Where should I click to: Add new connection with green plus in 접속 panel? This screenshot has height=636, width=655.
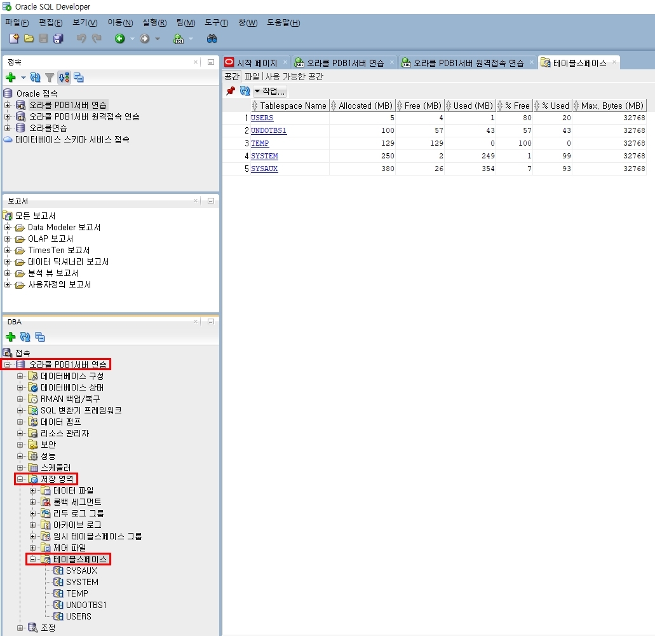click(x=10, y=78)
